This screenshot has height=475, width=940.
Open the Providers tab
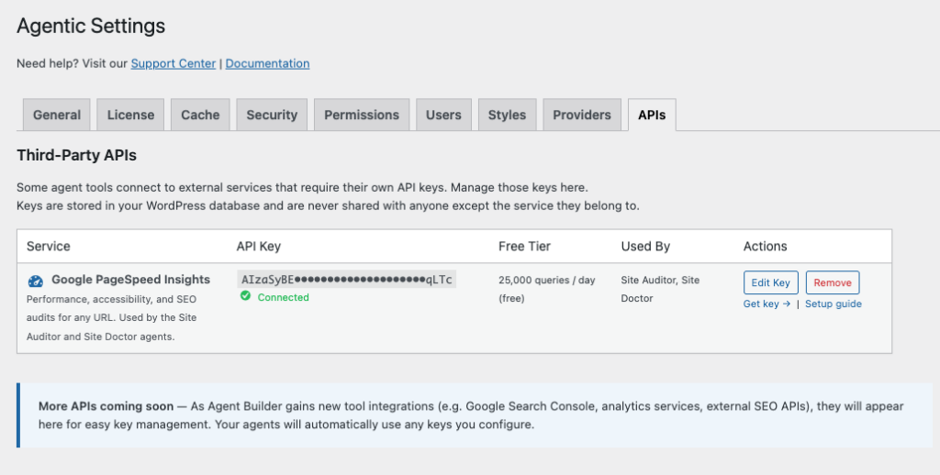pos(582,115)
